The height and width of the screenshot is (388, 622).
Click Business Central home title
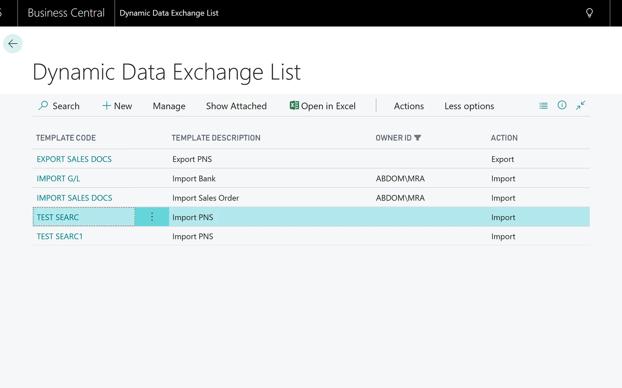click(x=66, y=13)
